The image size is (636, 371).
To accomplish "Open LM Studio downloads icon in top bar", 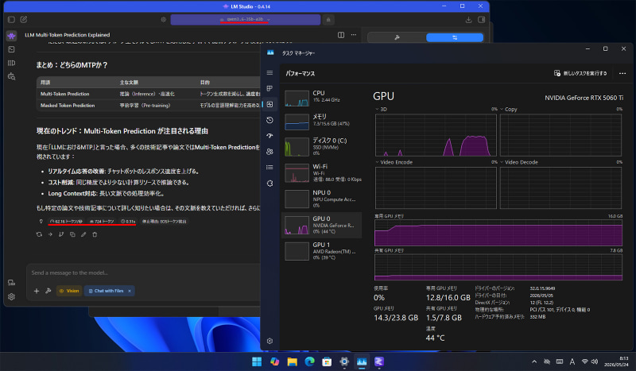I will [x=468, y=19].
